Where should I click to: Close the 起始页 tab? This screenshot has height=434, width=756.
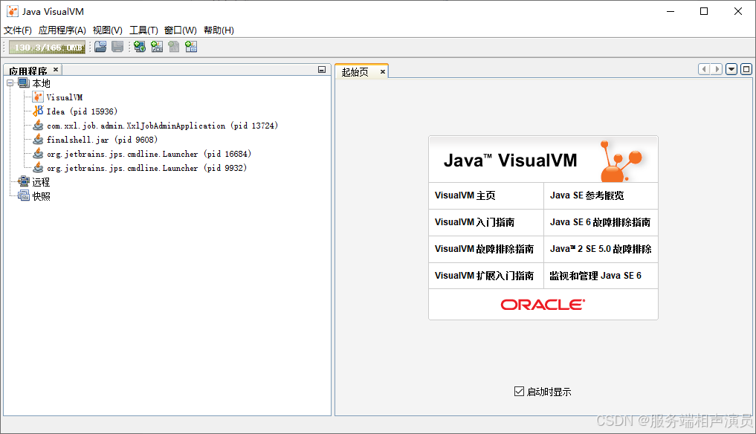point(383,72)
